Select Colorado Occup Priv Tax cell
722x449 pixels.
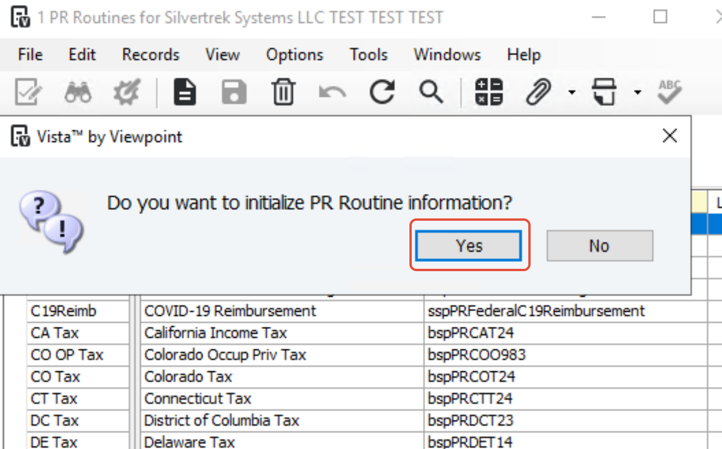[x=282, y=355]
